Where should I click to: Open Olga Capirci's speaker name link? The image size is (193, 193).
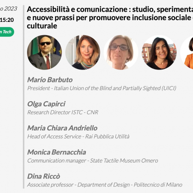(46, 104)
